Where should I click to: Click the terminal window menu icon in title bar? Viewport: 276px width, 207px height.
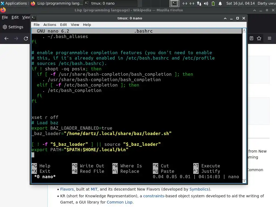pyautogui.click(x=34, y=18)
